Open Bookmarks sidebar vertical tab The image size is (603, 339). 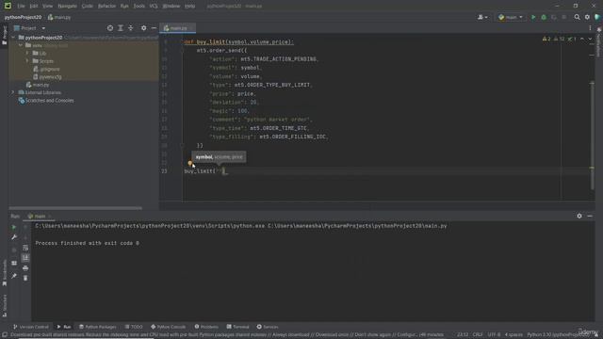click(4, 273)
